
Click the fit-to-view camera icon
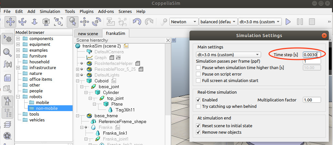tap(58, 22)
